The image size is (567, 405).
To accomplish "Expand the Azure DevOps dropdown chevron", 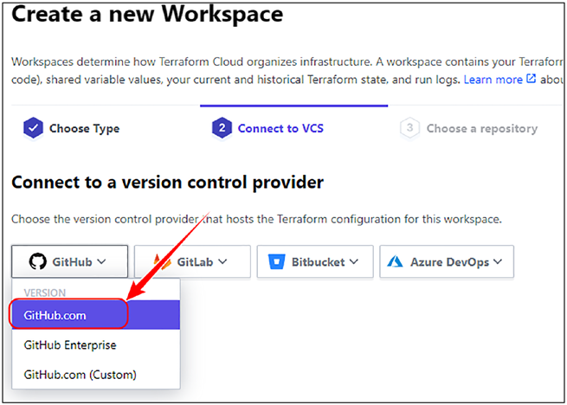I will point(498,261).
